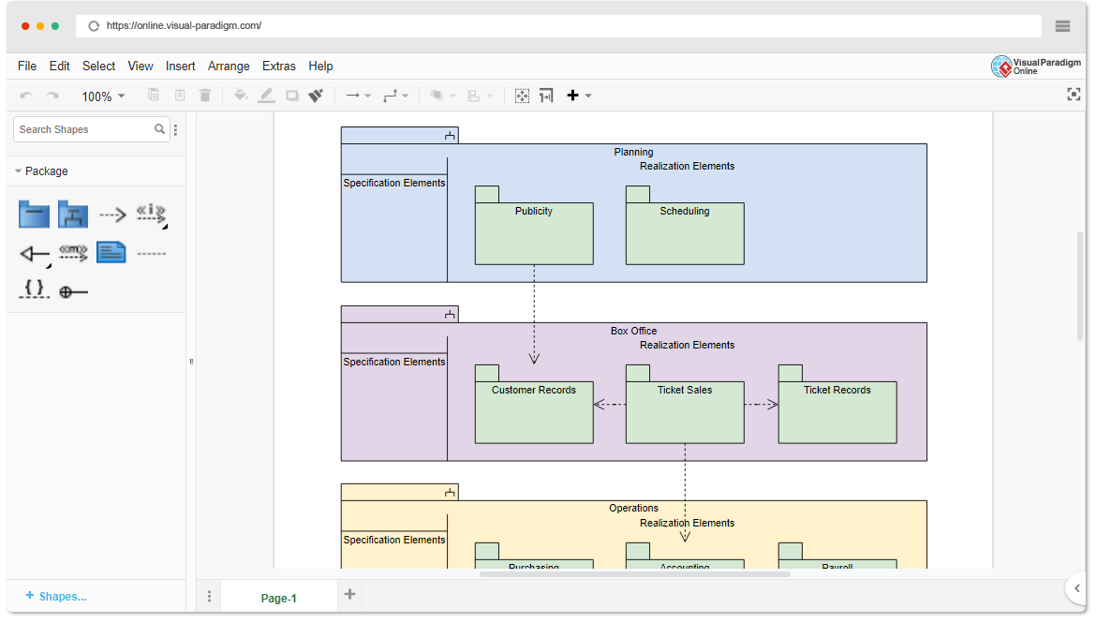Select the Note shape in the palette
The image size is (1096, 623).
pyautogui.click(x=111, y=252)
